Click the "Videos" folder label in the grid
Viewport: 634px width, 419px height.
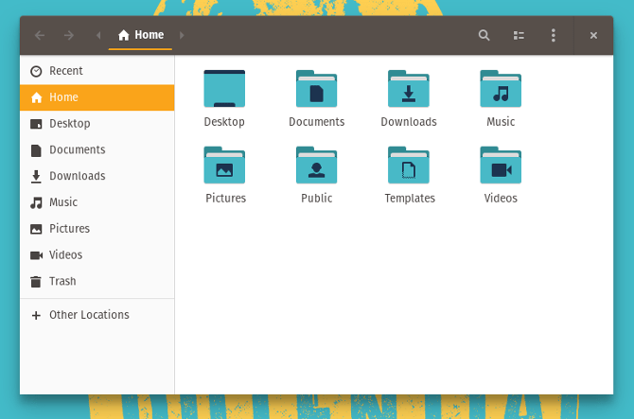[501, 199]
